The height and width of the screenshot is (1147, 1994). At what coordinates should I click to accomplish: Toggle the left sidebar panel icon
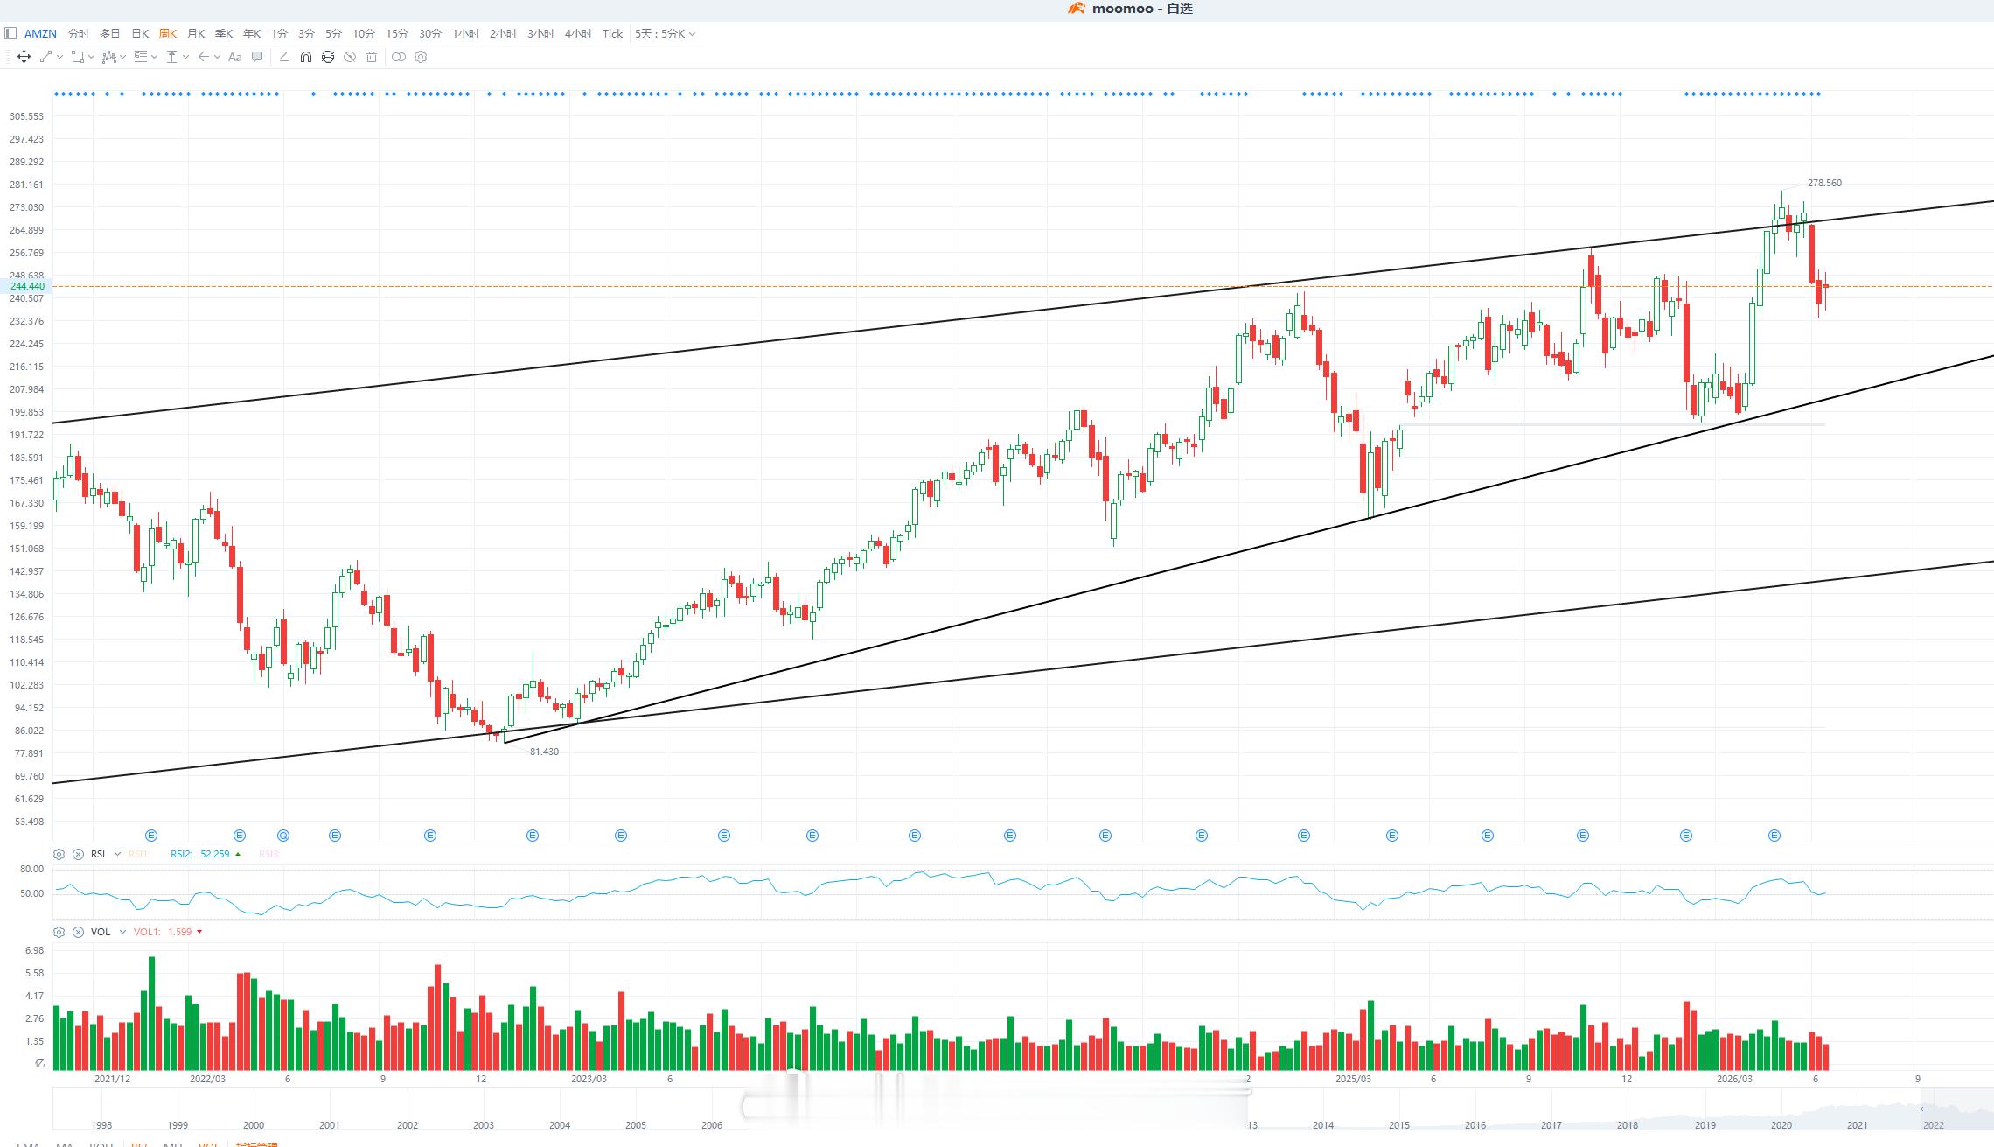point(10,33)
